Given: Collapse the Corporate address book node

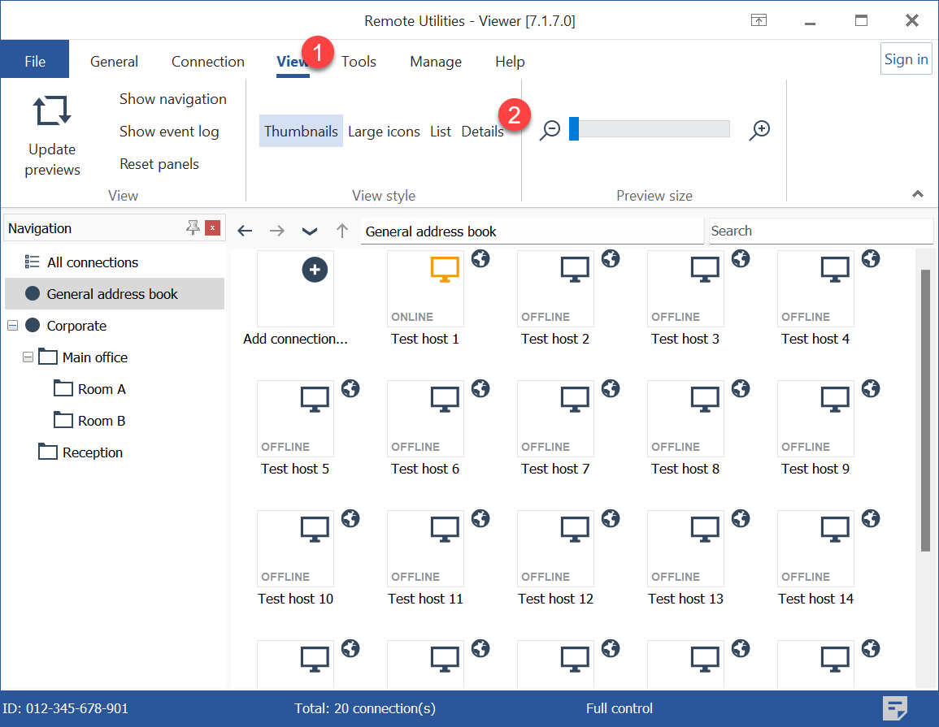Looking at the screenshot, I should click(12, 326).
